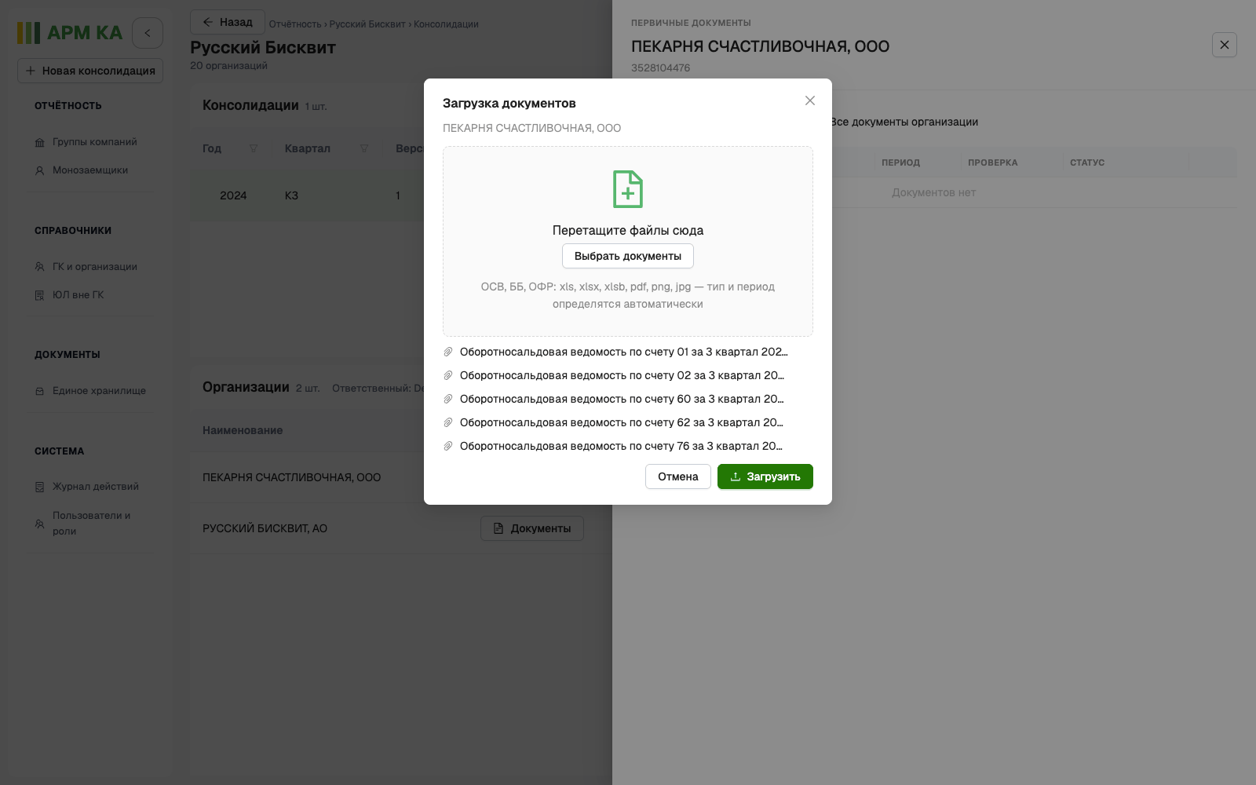Click the green add-file icon in drop zone
The width and height of the screenshot is (1256, 785).
(628, 189)
